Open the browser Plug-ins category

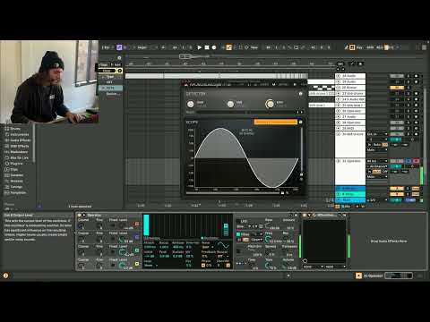click(16, 164)
